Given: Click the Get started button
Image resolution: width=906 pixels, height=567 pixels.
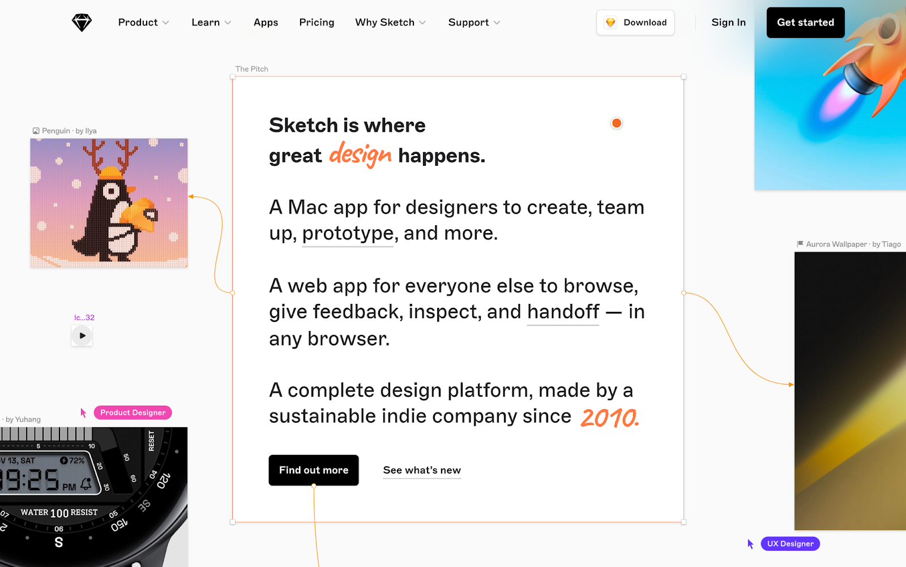Looking at the screenshot, I should pos(805,23).
